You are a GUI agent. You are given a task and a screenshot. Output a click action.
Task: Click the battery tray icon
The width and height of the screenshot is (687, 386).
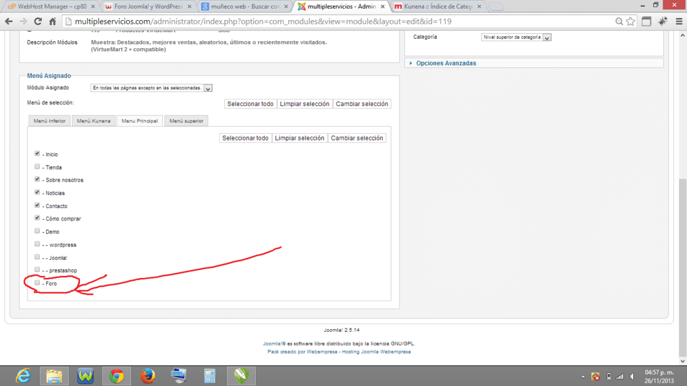click(x=608, y=377)
